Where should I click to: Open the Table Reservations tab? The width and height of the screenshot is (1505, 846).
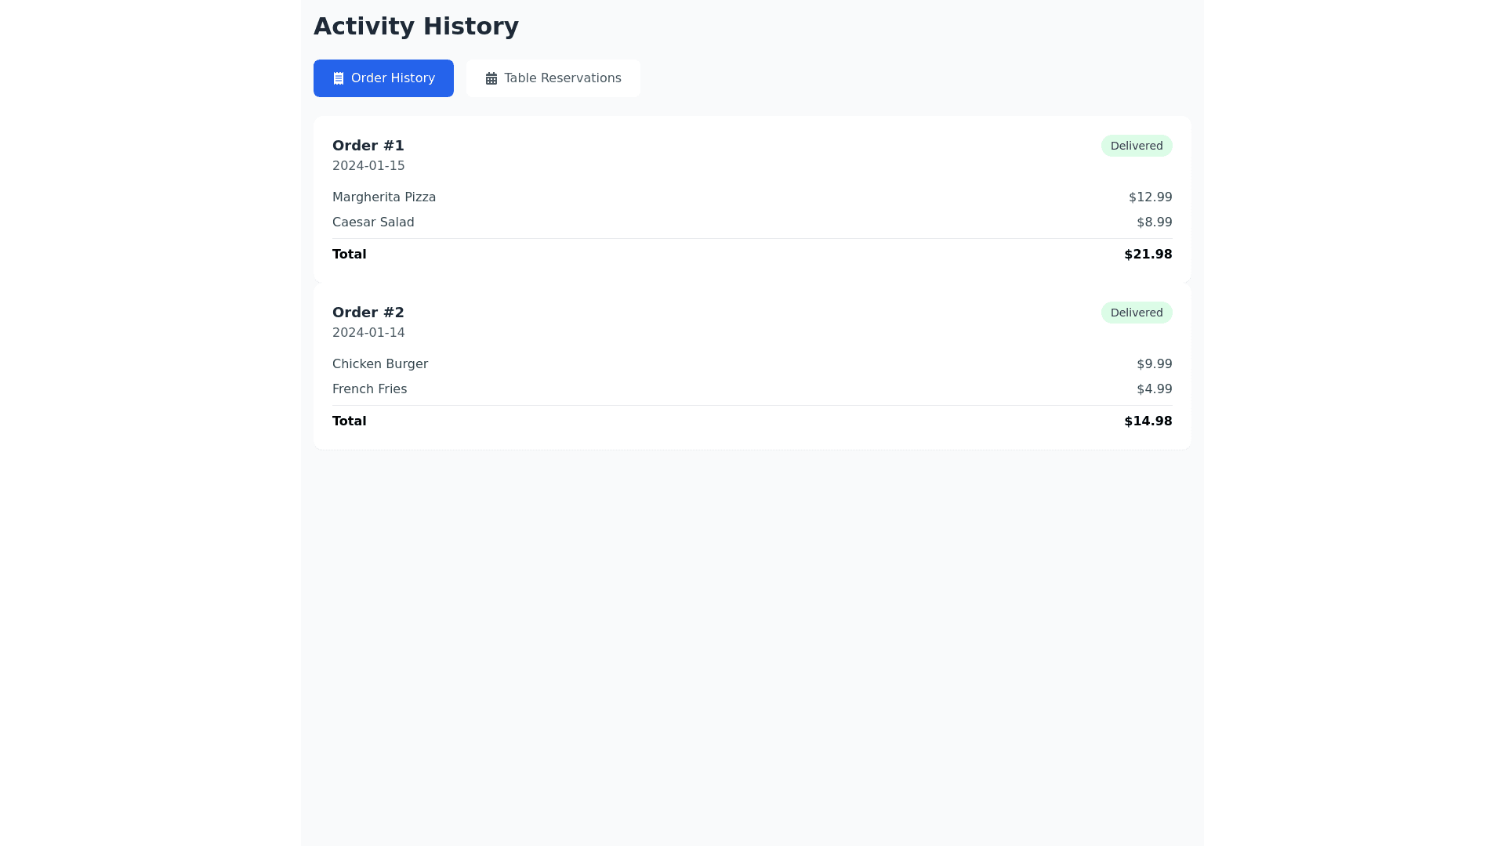[553, 78]
